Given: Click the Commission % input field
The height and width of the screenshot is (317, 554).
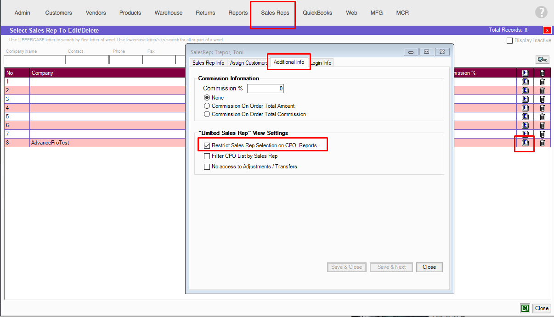Looking at the screenshot, I should (x=266, y=88).
